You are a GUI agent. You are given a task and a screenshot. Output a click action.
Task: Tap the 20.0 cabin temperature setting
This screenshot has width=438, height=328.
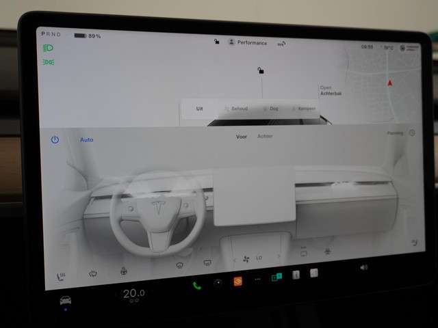click(134, 293)
